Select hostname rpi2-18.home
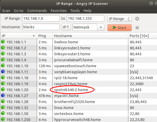Viewport: 157px width, 122px height. point(66,78)
